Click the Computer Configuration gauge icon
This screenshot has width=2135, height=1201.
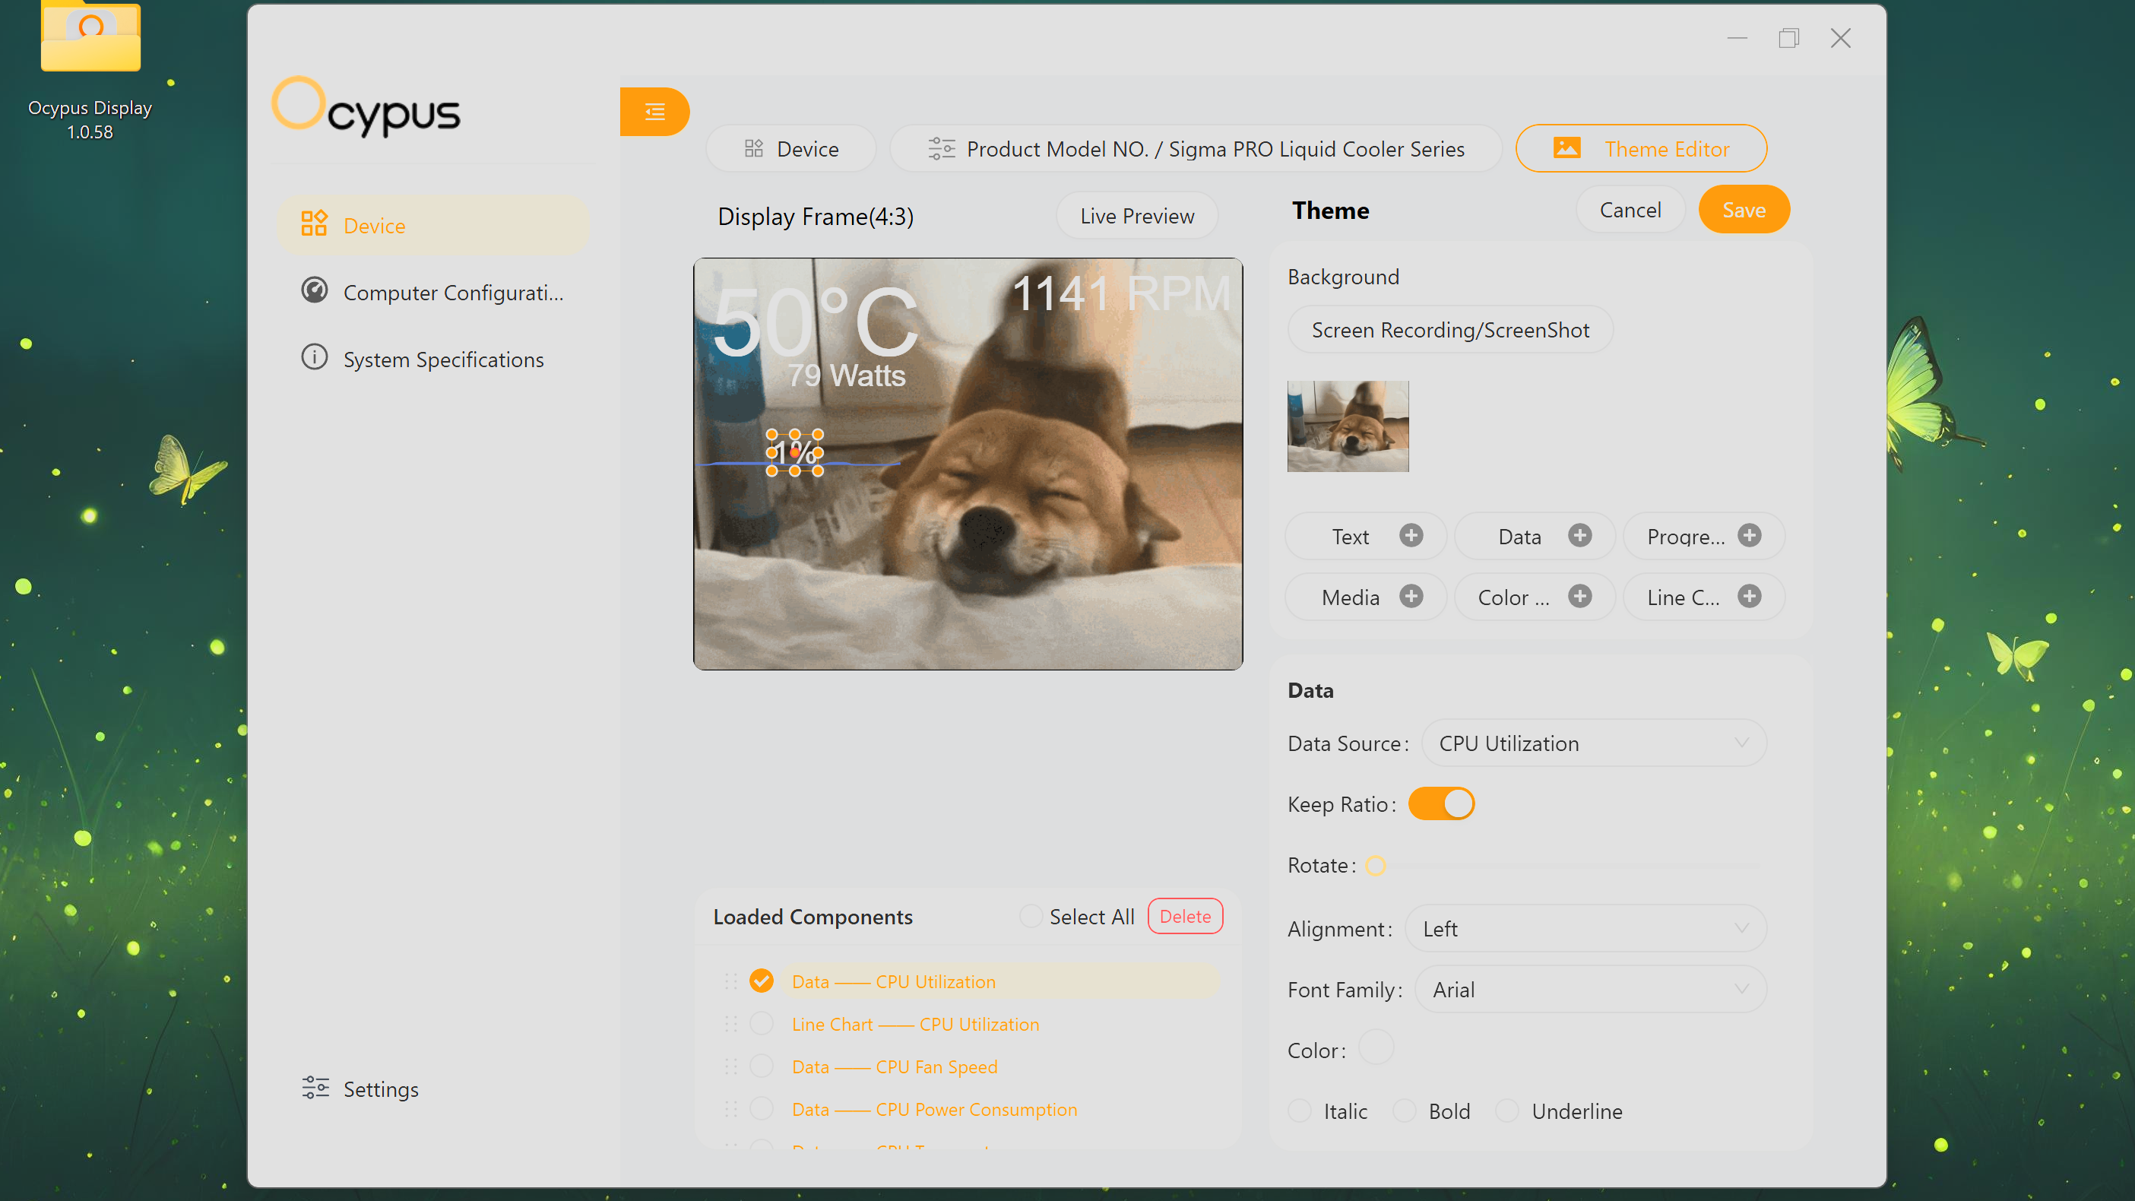tap(314, 290)
